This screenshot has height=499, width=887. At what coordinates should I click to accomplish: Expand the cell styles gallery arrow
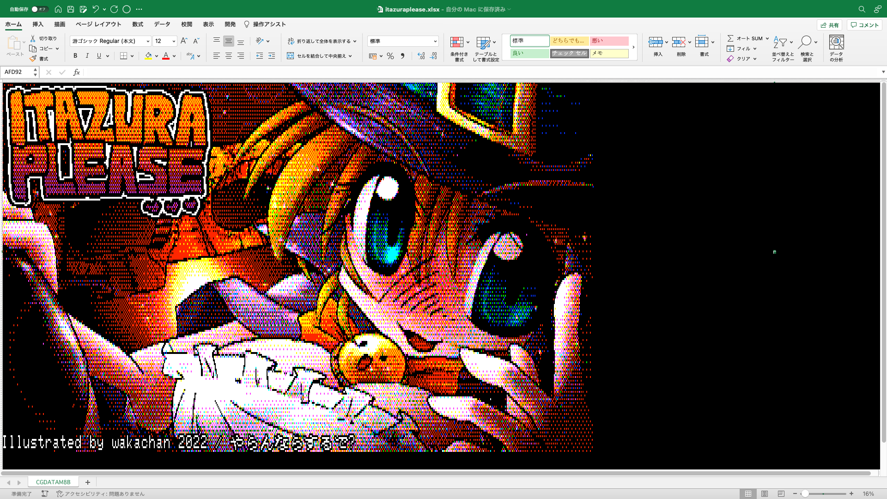click(633, 47)
